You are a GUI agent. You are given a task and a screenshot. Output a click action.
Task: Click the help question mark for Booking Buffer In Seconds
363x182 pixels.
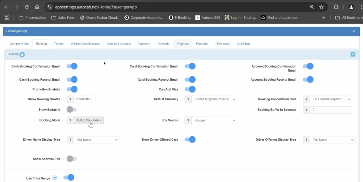306,110
